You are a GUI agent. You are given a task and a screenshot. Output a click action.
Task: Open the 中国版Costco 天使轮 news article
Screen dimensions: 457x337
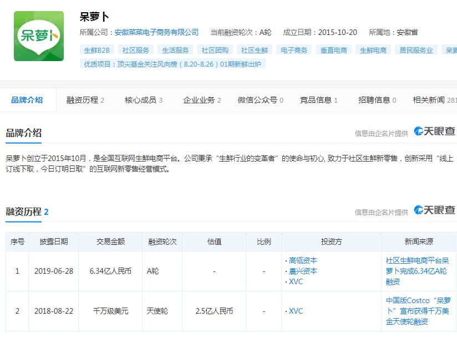pos(417,311)
